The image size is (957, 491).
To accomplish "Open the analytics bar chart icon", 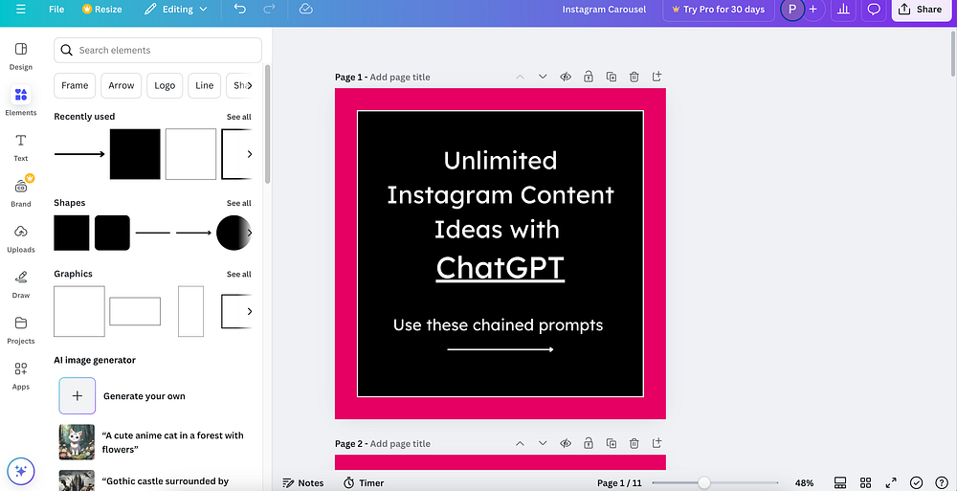I will (844, 10).
